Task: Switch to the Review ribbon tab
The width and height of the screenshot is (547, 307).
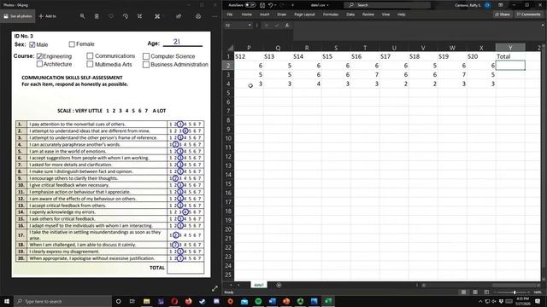Action: [x=368, y=14]
